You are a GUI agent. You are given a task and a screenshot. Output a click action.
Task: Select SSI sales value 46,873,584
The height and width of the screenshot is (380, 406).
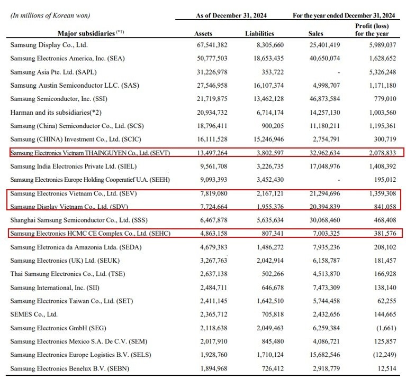coord(324,99)
